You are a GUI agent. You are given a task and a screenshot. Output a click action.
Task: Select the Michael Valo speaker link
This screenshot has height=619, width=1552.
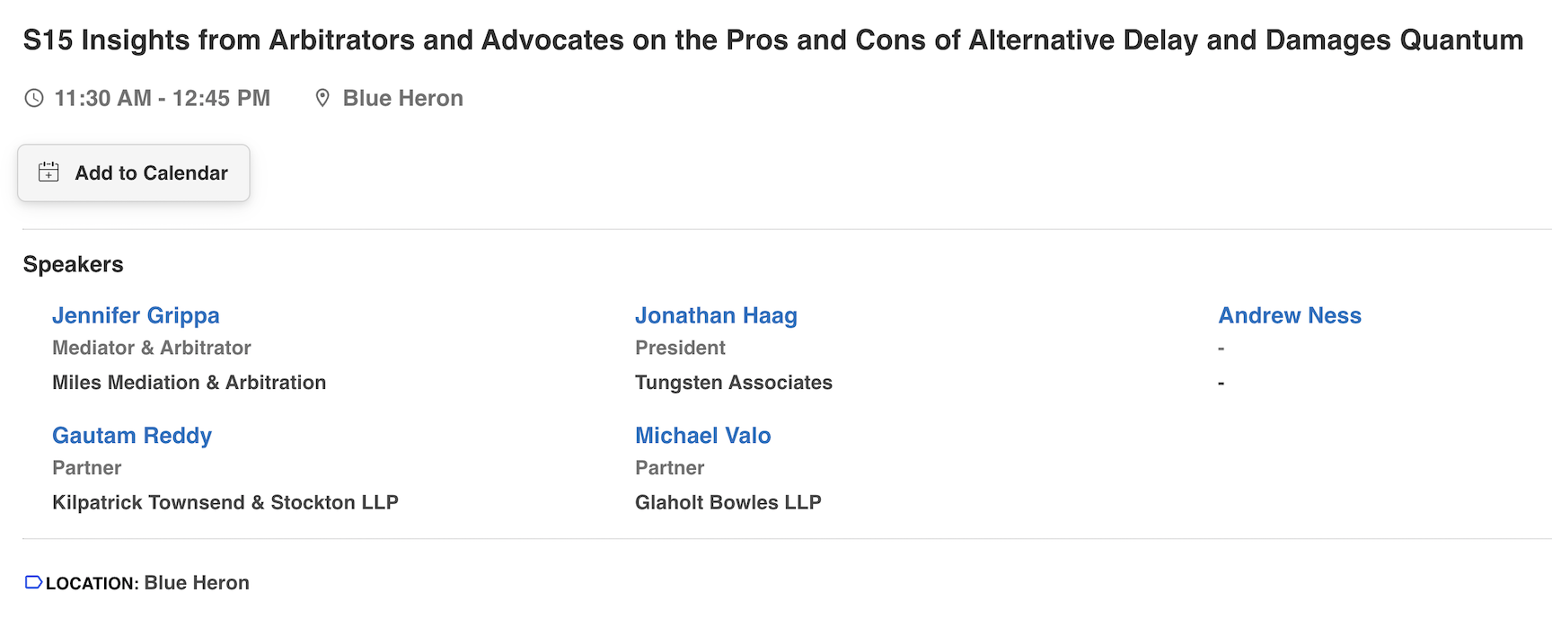702,436
